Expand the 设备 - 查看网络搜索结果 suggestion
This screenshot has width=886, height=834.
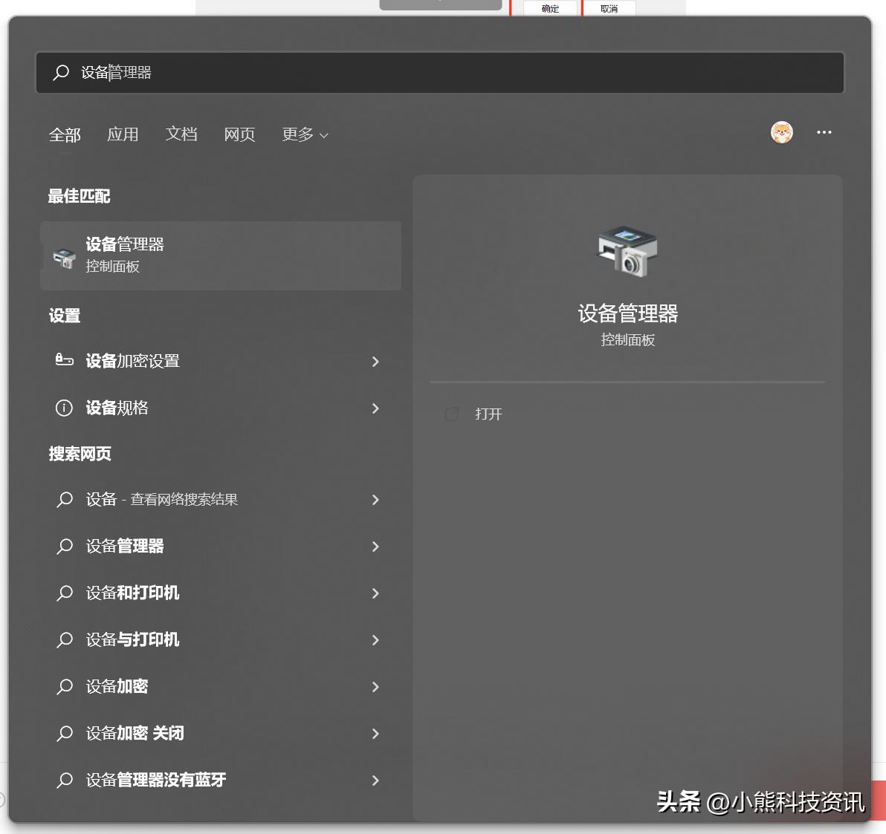click(375, 500)
